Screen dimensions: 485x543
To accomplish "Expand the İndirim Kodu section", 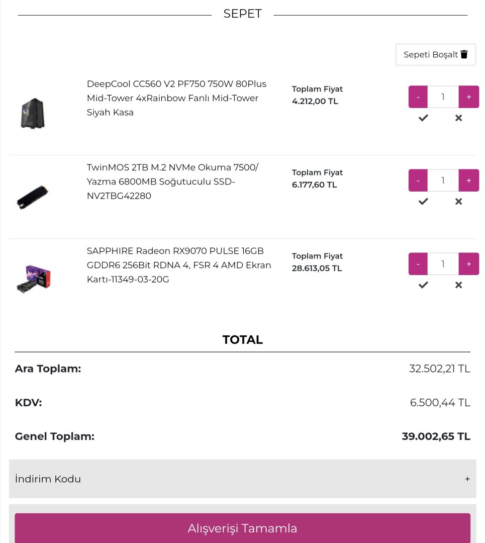I will coord(242,479).
